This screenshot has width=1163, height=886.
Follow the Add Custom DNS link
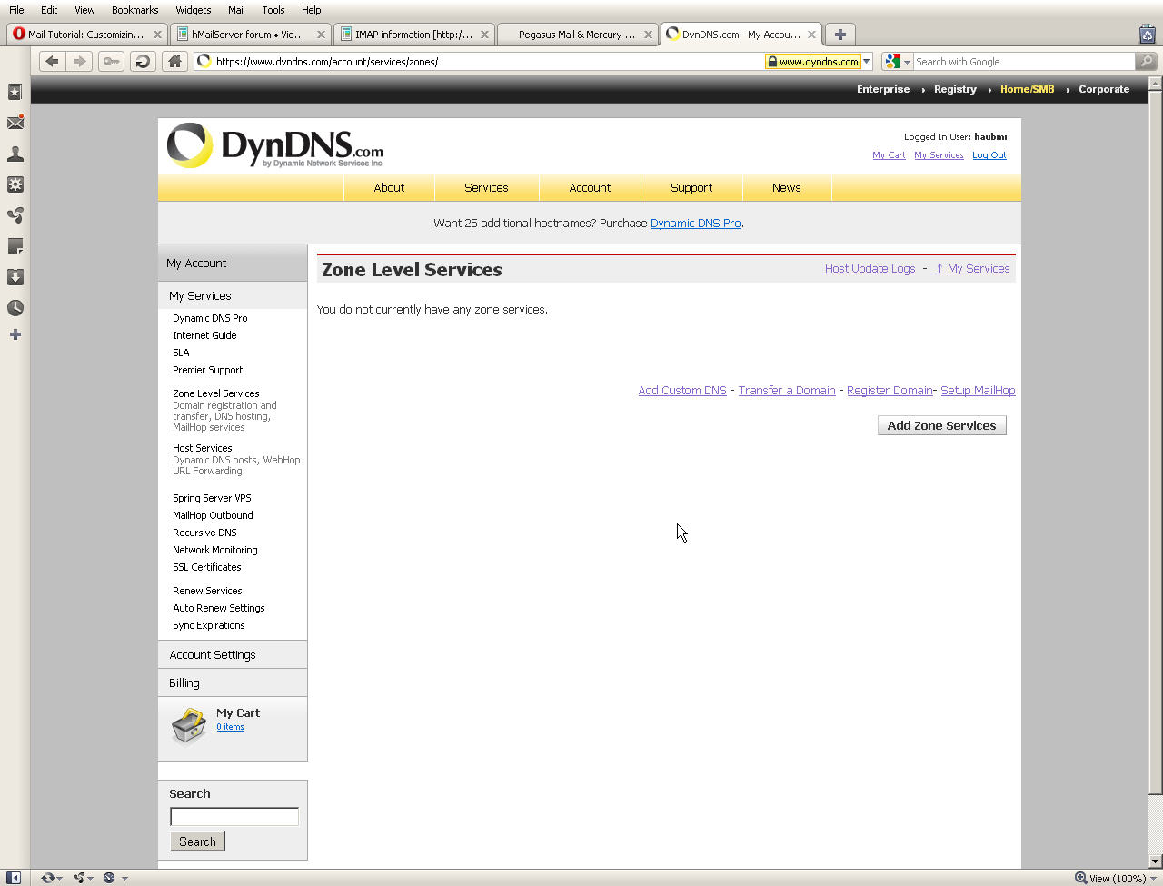(x=682, y=391)
